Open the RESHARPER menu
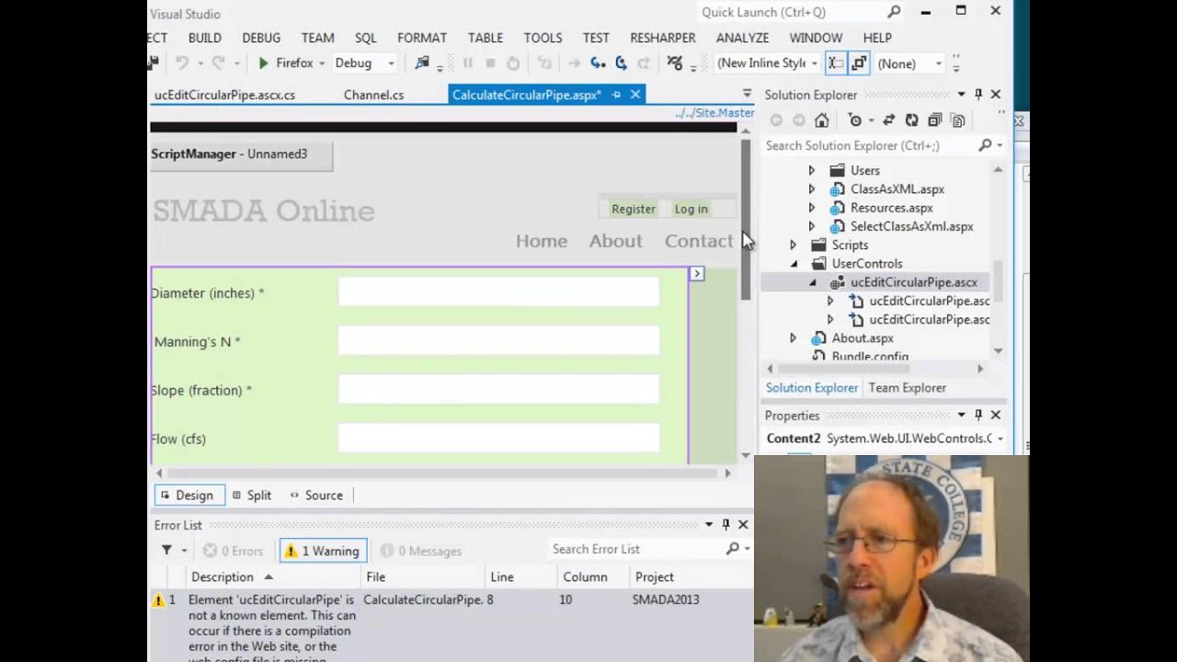Screen dimensions: 1177x662 [663, 38]
